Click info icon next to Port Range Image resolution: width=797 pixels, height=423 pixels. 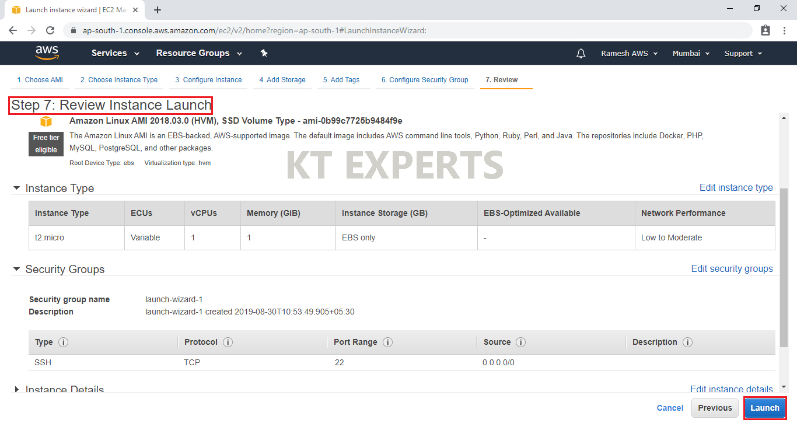pos(387,342)
